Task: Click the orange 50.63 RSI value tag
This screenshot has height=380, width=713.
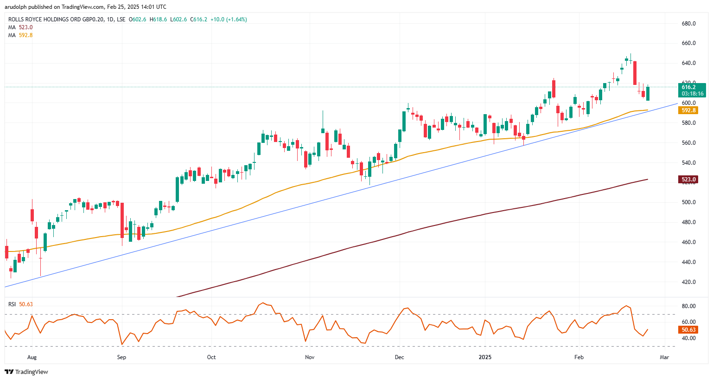Action: (x=688, y=330)
